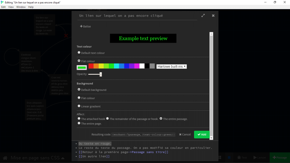Pick the white colour swatch

coord(142,66)
